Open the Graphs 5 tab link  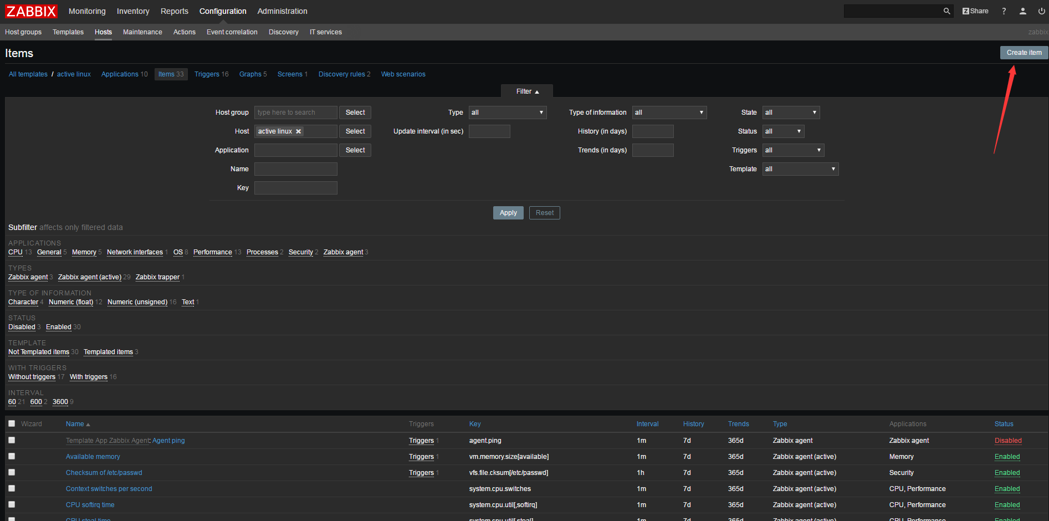253,74
